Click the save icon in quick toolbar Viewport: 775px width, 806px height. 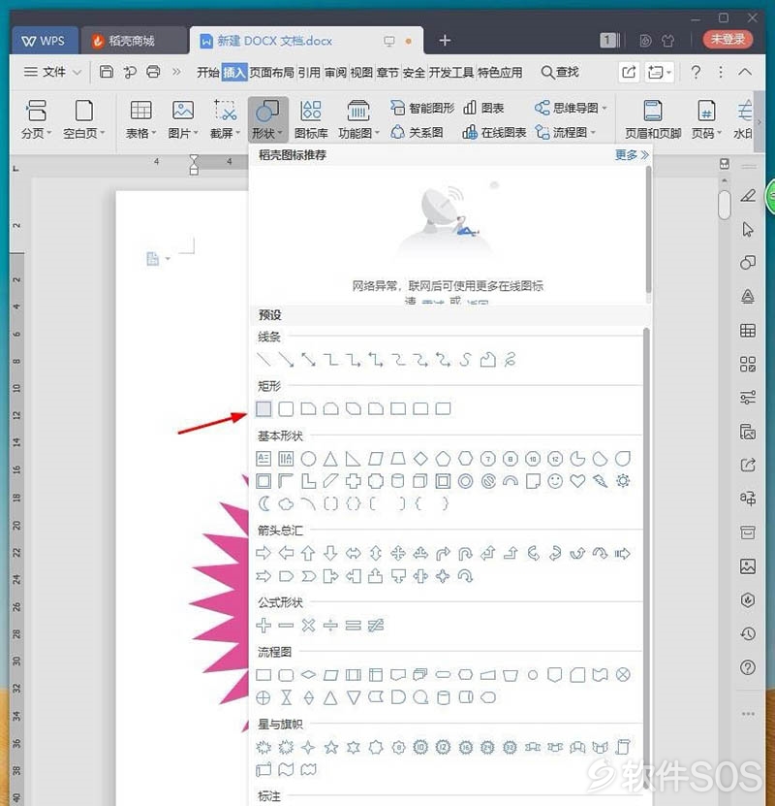[107, 72]
